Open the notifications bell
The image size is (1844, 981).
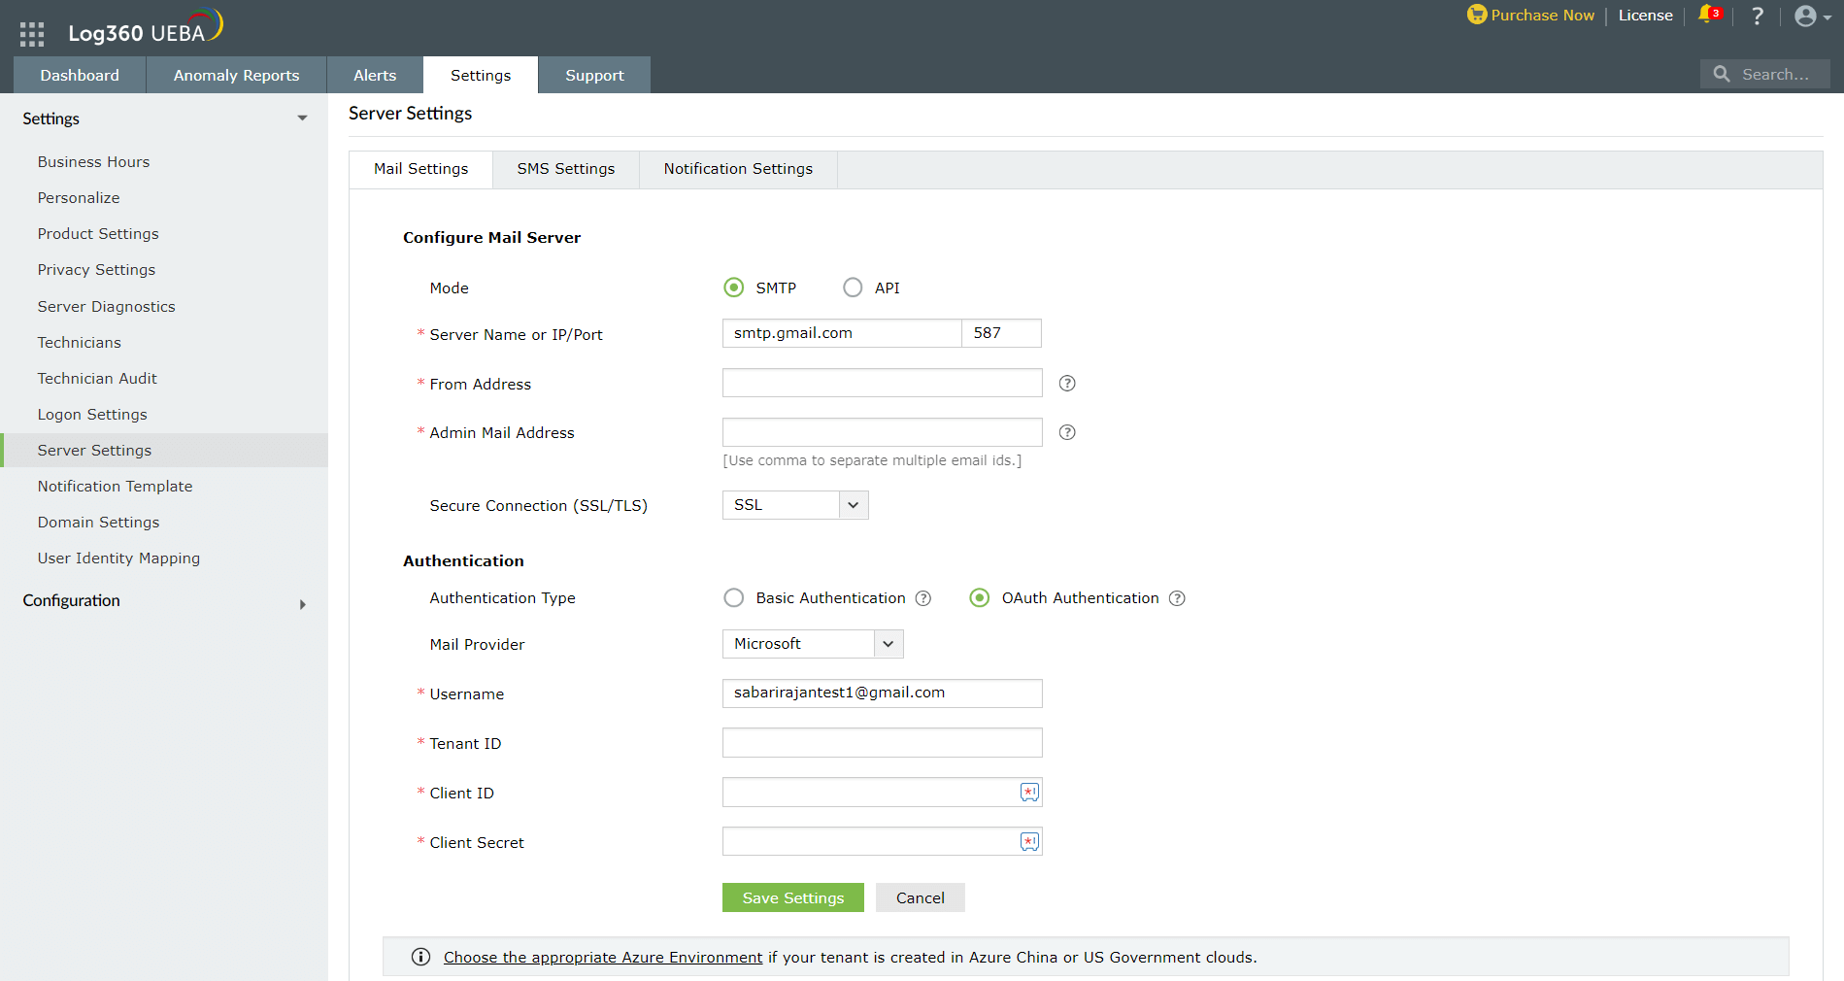point(1708,15)
